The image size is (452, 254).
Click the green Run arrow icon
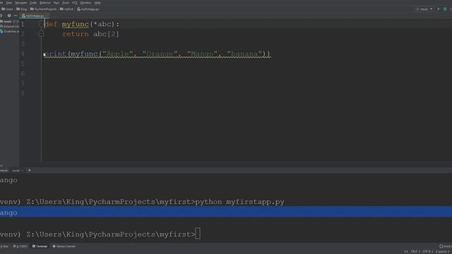[x=439, y=9]
